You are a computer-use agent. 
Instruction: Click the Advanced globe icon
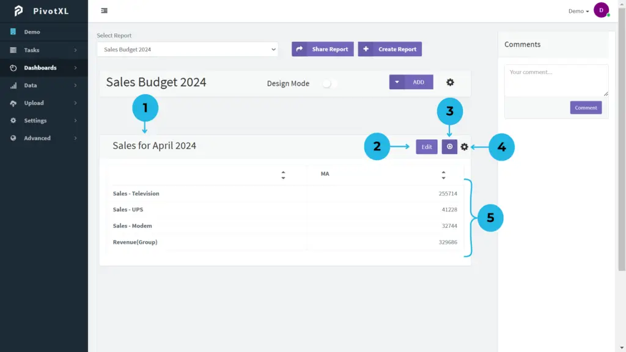click(x=13, y=138)
